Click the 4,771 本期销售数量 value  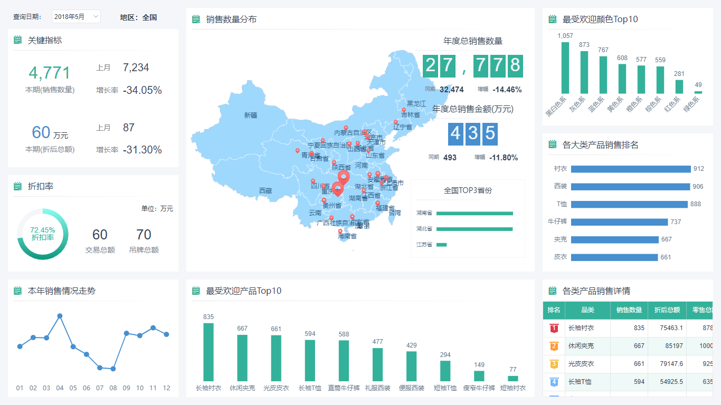50,73
